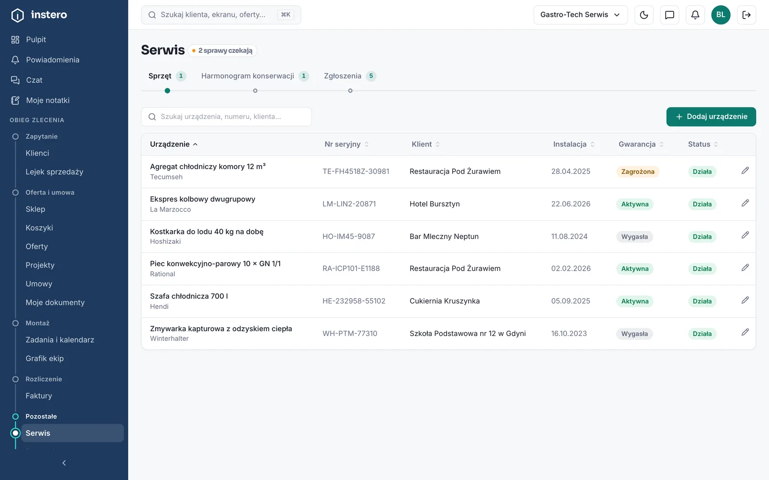Open chat speech-bubble icon in top bar
The image size is (769, 480).
click(x=670, y=15)
